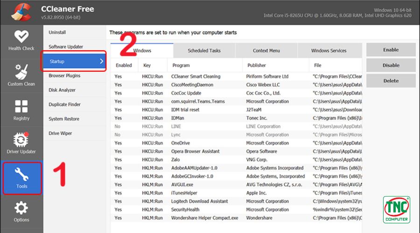Open Disk Analyzer tool
This screenshot has width=420, height=233.
(x=62, y=90)
